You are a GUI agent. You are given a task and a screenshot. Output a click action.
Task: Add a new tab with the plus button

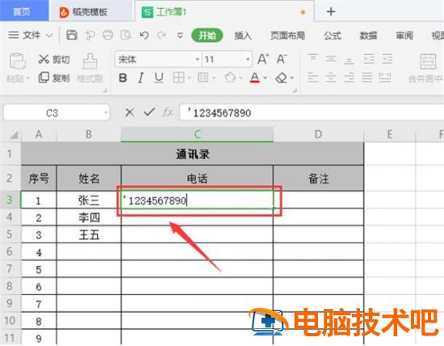[331, 11]
